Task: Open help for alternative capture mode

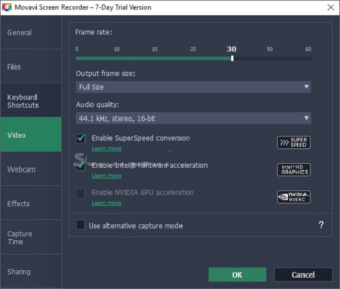Action: pyautogui.click(x=321, y=225)
